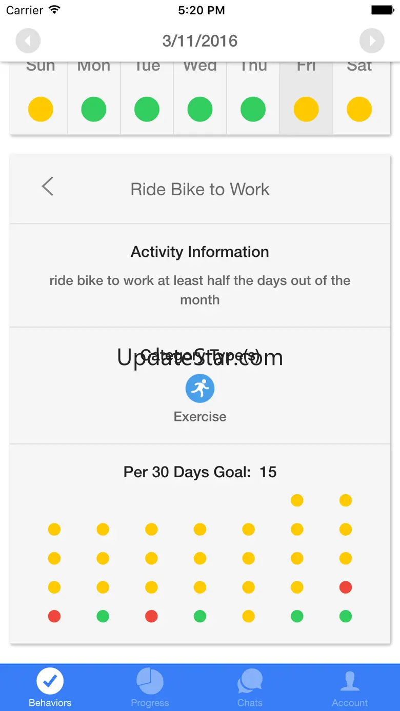The height and width of the screenshot is (711, 400).
Task: Select Wednesday's green status dot
Action: pyautogui.click(x=200, y=109)
